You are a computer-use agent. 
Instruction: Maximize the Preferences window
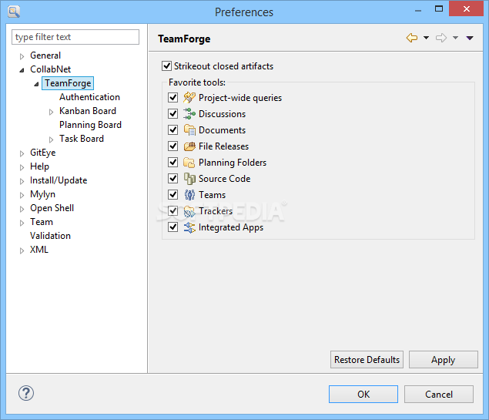pyautogui.click(x=439, y=8)
